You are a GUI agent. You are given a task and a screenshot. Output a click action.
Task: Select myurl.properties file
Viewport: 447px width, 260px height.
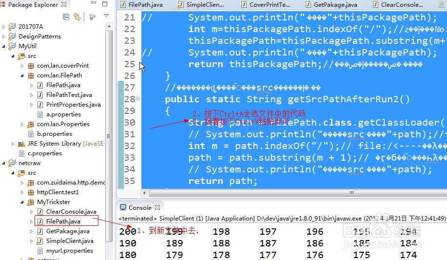[69, 251]
